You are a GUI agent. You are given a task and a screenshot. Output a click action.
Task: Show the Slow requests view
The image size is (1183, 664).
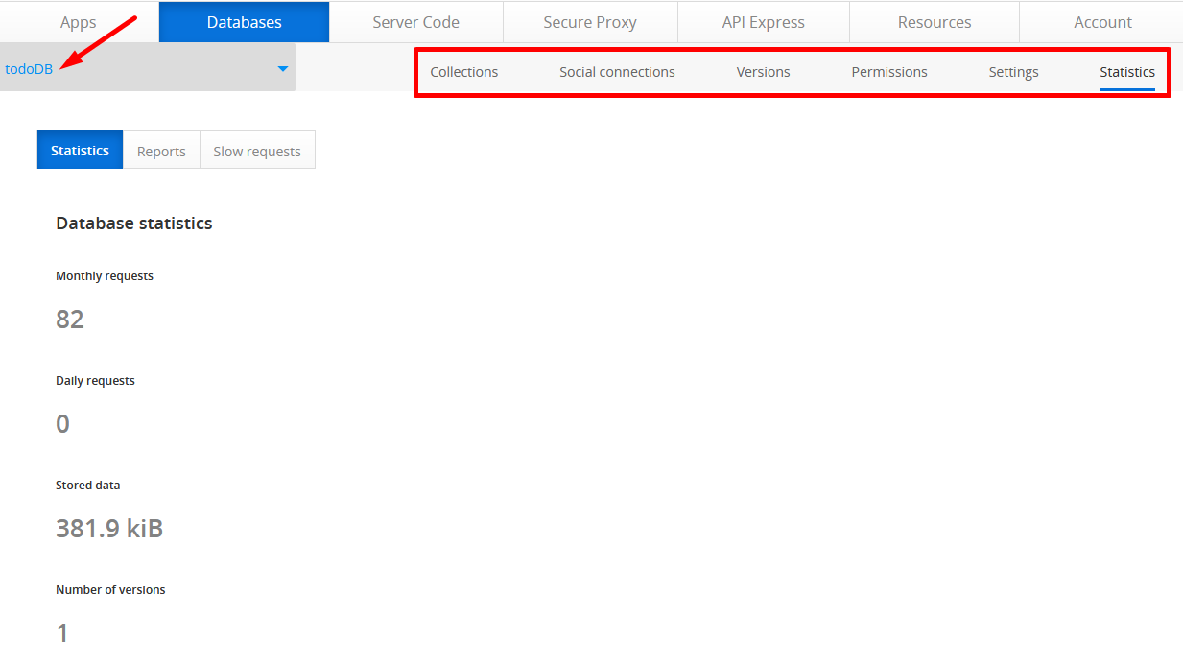[257, 151]
